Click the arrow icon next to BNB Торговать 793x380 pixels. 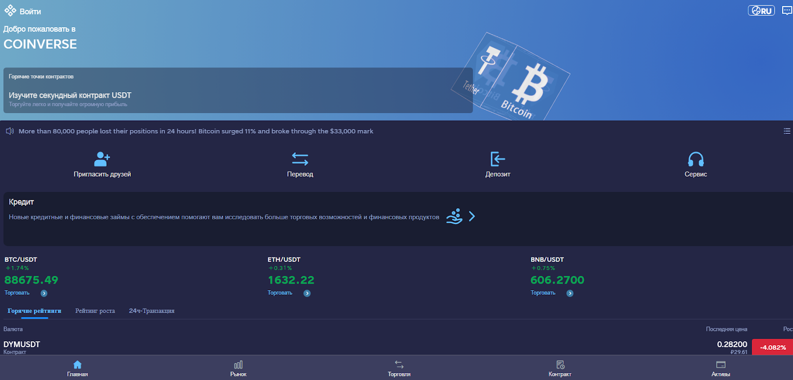(570, 293)
